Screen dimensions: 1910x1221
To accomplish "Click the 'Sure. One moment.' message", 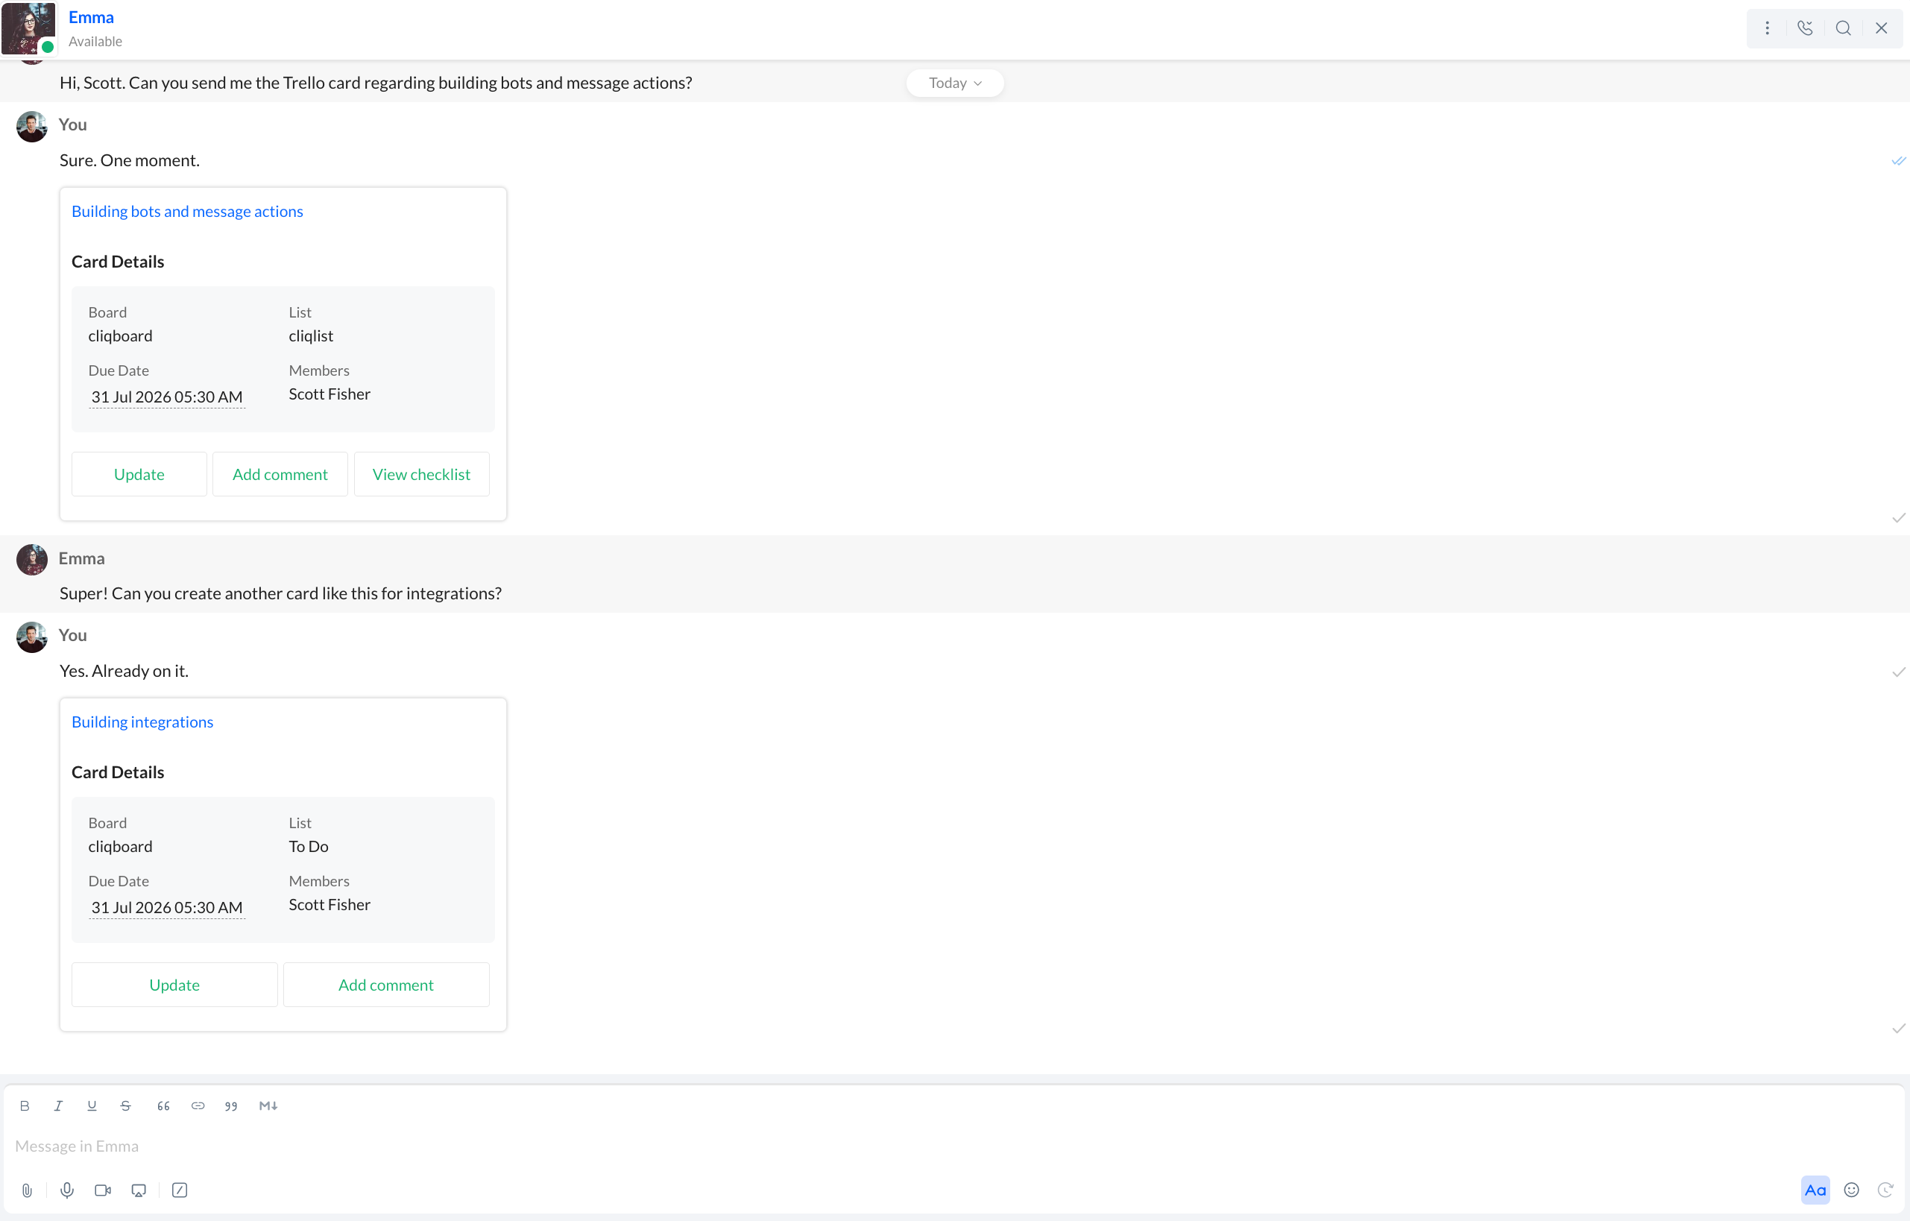I will (x=130, y=160).
